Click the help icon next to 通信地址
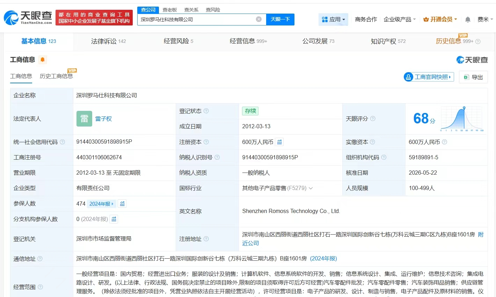This screenshot has width=496, height=297. (x=40, y=259)
